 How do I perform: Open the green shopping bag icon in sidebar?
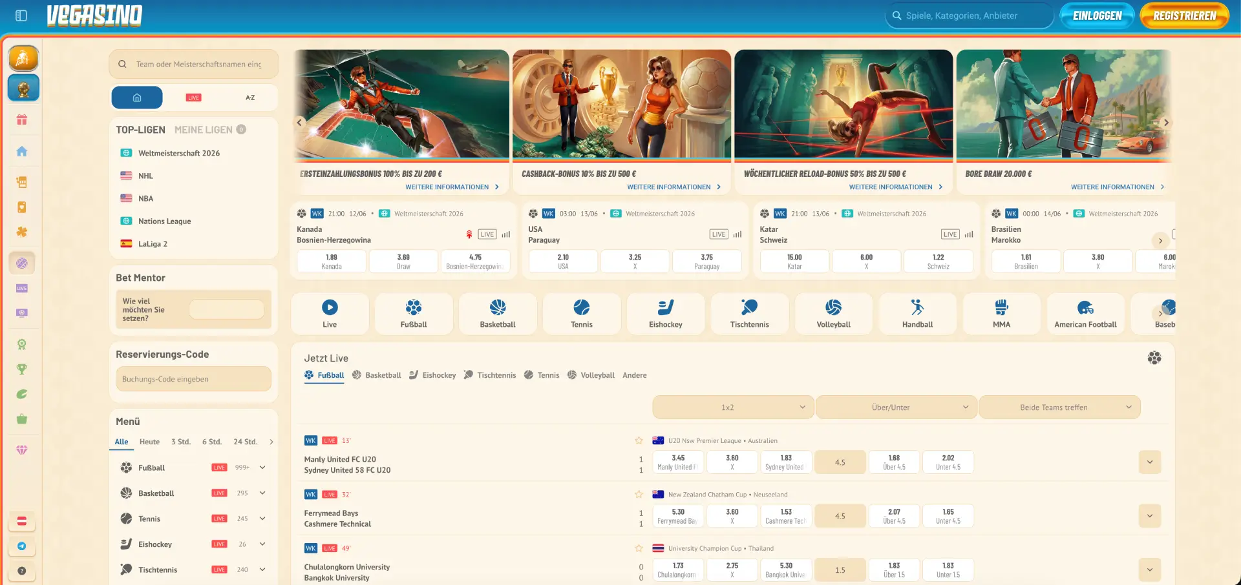(22, 419)
